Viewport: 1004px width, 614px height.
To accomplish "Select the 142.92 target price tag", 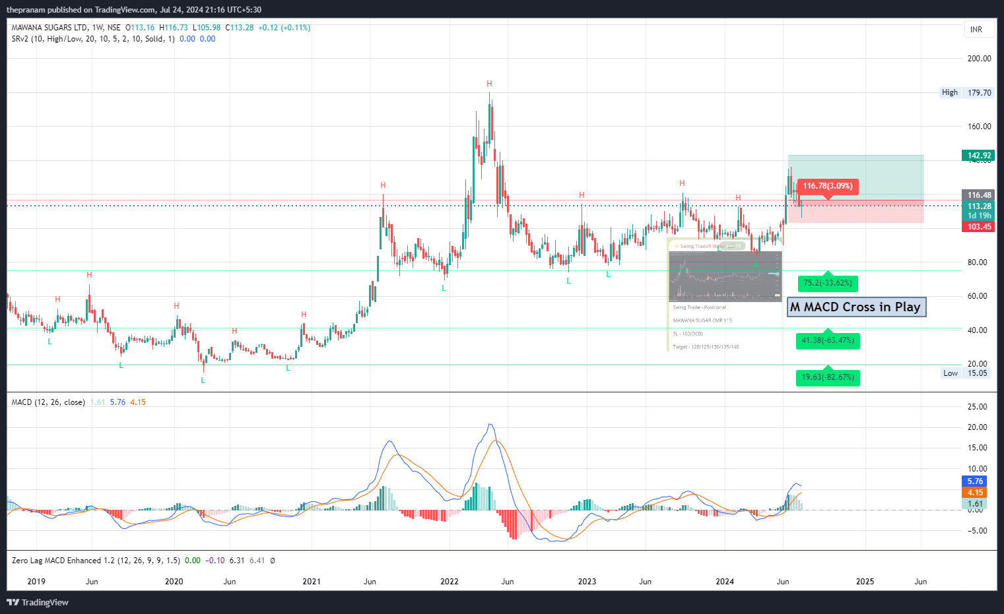I will click(x=979, y=156).
